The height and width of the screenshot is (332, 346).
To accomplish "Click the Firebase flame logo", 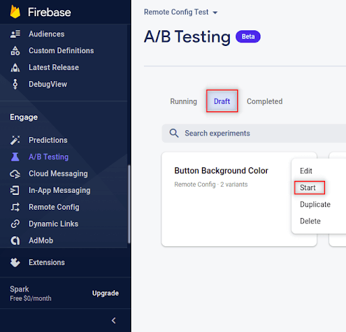I will pyautogui.click(x=15, y=11).
